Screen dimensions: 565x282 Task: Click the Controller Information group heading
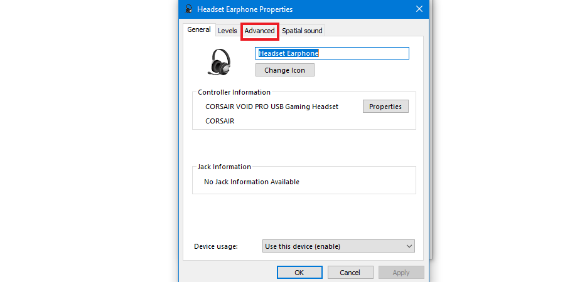point(234,93)
